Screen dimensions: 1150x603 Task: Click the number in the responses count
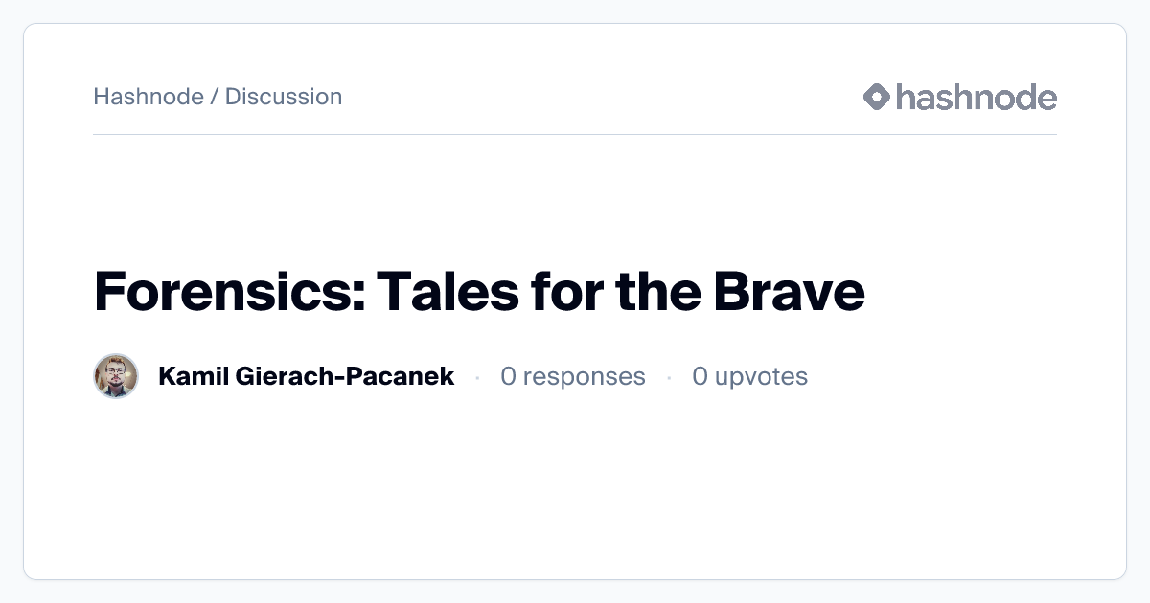[x=509, y=376]
